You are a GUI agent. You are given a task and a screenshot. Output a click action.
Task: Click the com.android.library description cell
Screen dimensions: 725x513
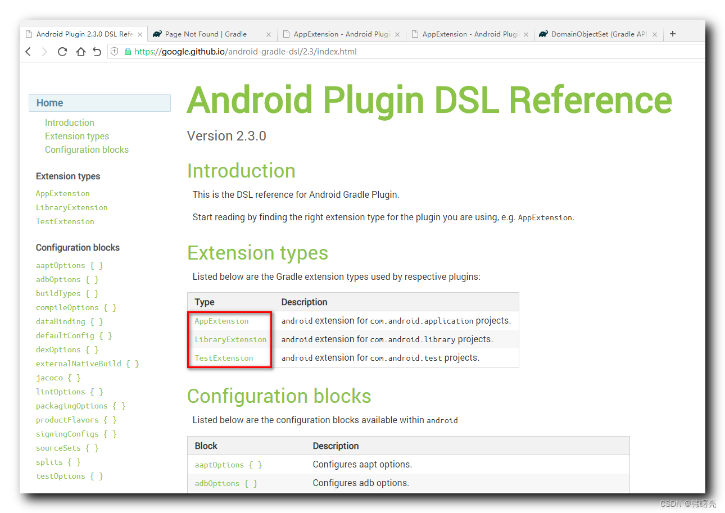[387, 339]
